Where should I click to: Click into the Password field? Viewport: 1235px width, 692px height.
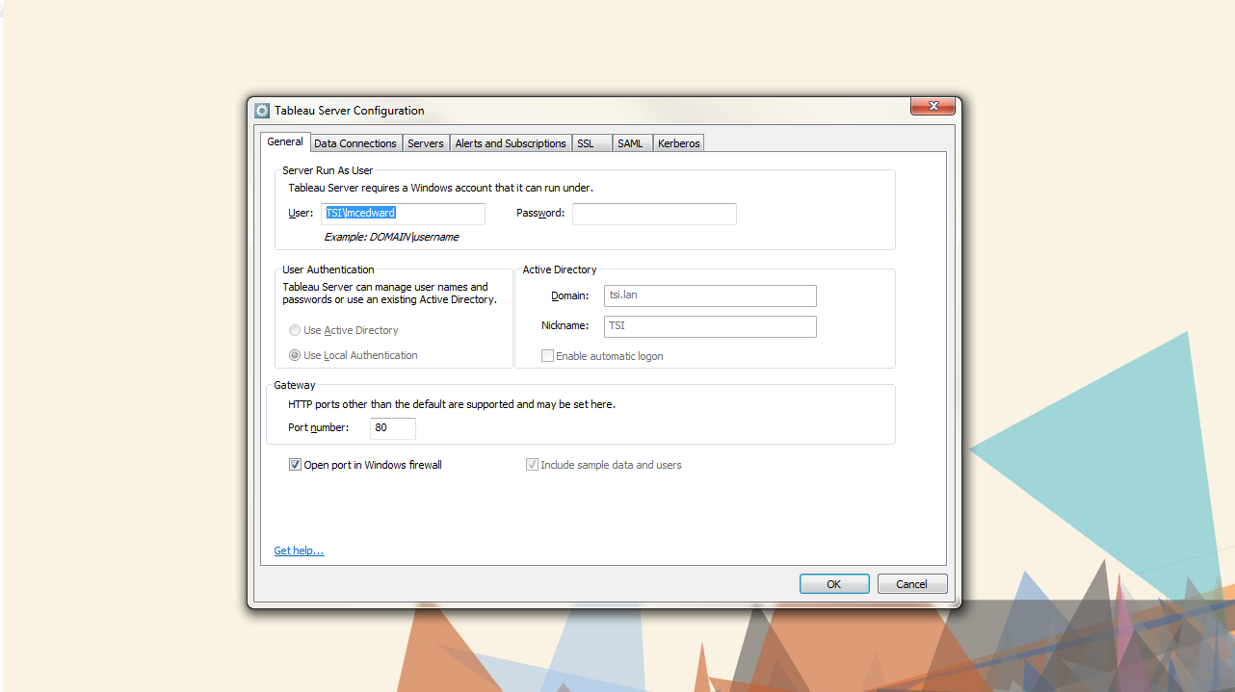pyautogui.click(x=654, y=214)
